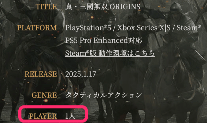Select the game title 真・三國無双 ORIGINS text

pyautogui.click(x=103, y=7)
